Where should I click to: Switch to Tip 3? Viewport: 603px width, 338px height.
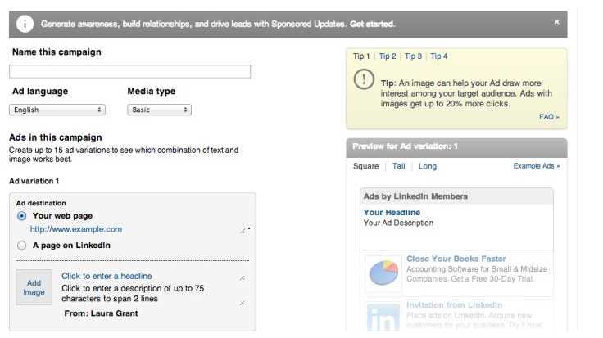413,56
